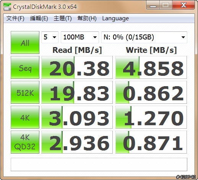Run all benchmarks with the All button
Viewport: 198px width, 180px height.
pos(25,43)
